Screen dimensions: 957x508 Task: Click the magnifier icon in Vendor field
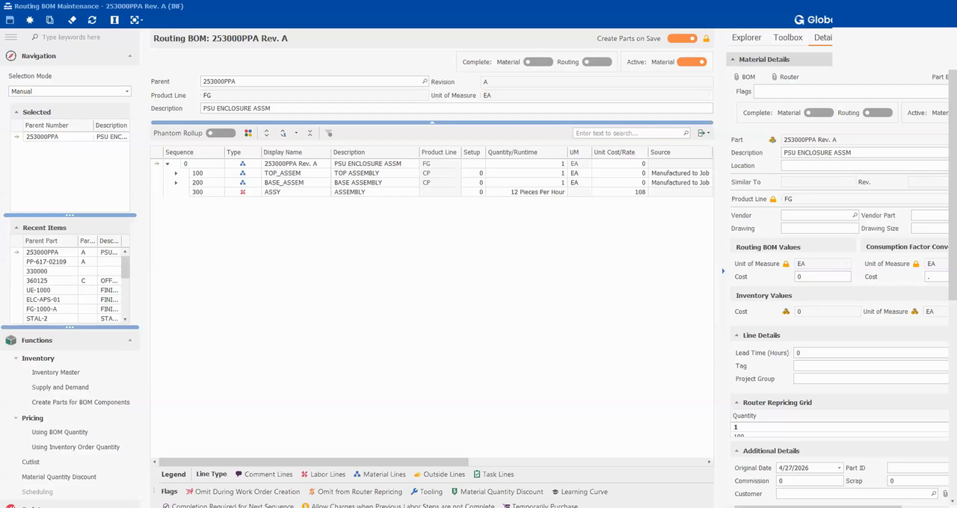855,215
